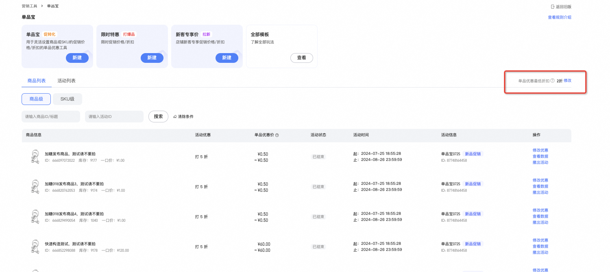Click 查看数据 for 加糖0118发布商品4
610x272 pixels.
(540, 216)
